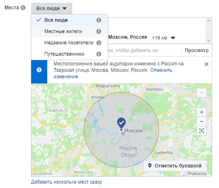219x188 pixels.
Task: Click Nakhabino label on the map
Action: point(58,110)
